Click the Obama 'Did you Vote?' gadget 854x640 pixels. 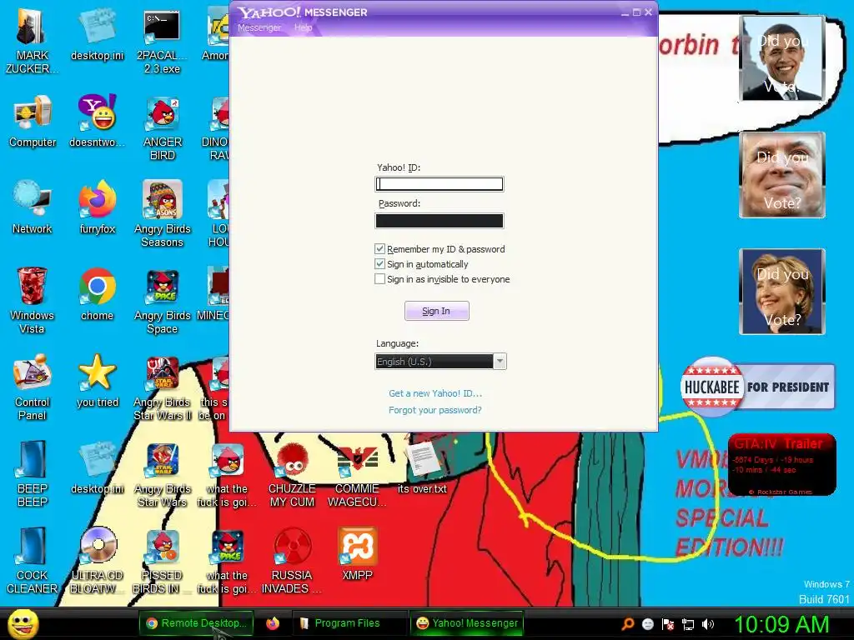click(x=782, y=59)
